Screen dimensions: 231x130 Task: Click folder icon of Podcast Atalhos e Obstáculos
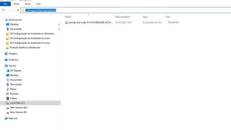[x=8, y=48]
